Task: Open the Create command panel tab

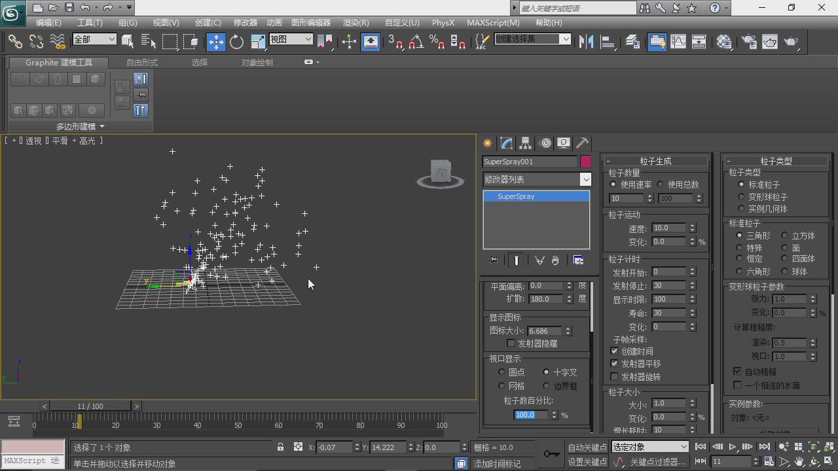Action: point(488,143)
